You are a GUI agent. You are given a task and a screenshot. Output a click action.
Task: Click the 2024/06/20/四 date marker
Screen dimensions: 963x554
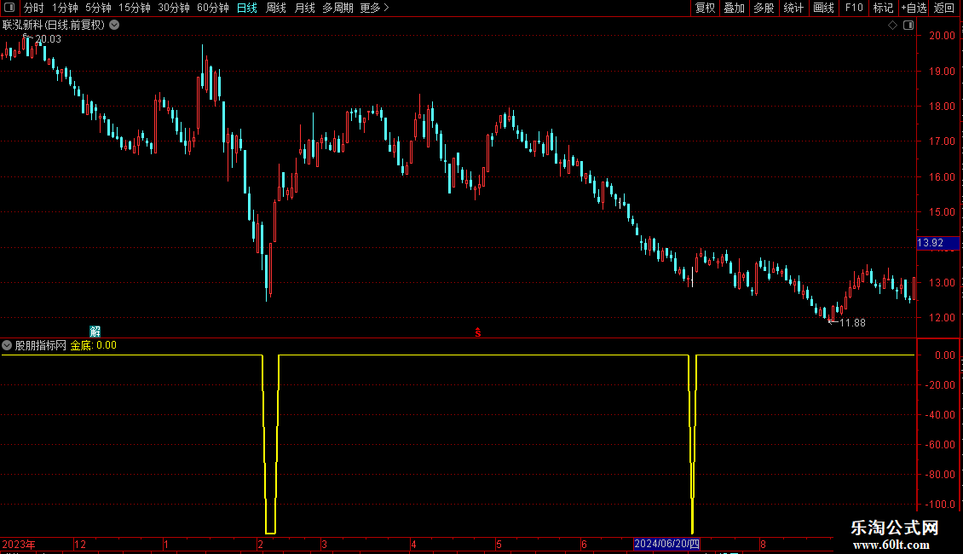click(x=667, y=544)
